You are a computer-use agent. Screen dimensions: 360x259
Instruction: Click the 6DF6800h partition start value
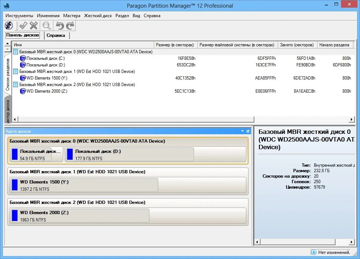342,65
